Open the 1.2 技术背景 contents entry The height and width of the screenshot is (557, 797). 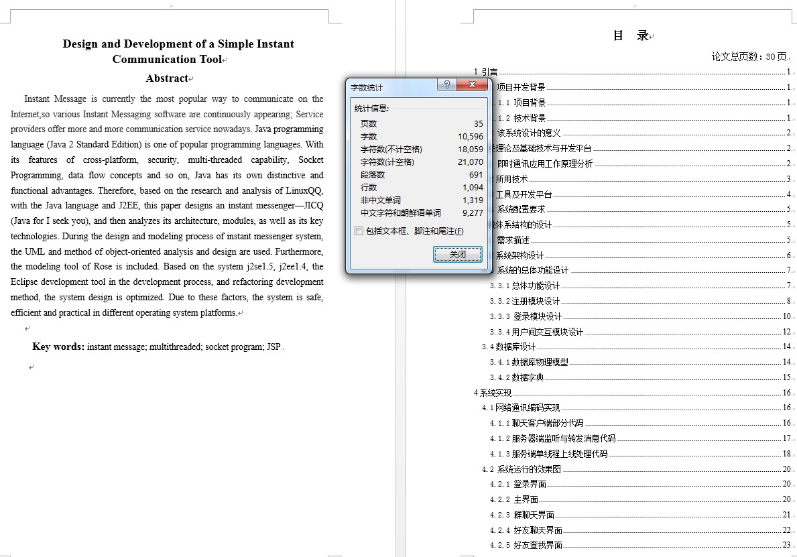(x=640, y=118)
